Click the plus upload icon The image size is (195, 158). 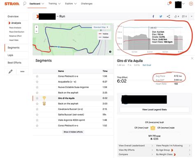point(191,4)
